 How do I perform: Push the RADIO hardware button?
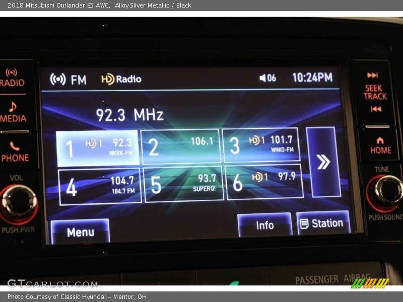tap(12, 78)
